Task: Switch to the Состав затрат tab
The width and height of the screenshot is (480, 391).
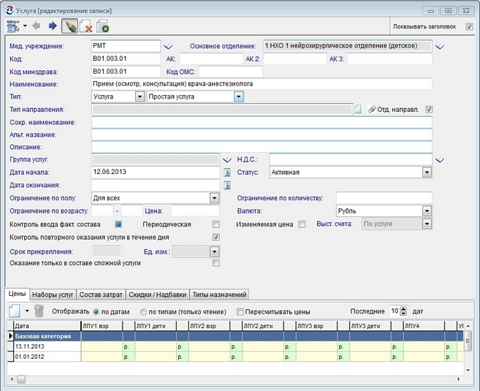Action: click(101, 295)
